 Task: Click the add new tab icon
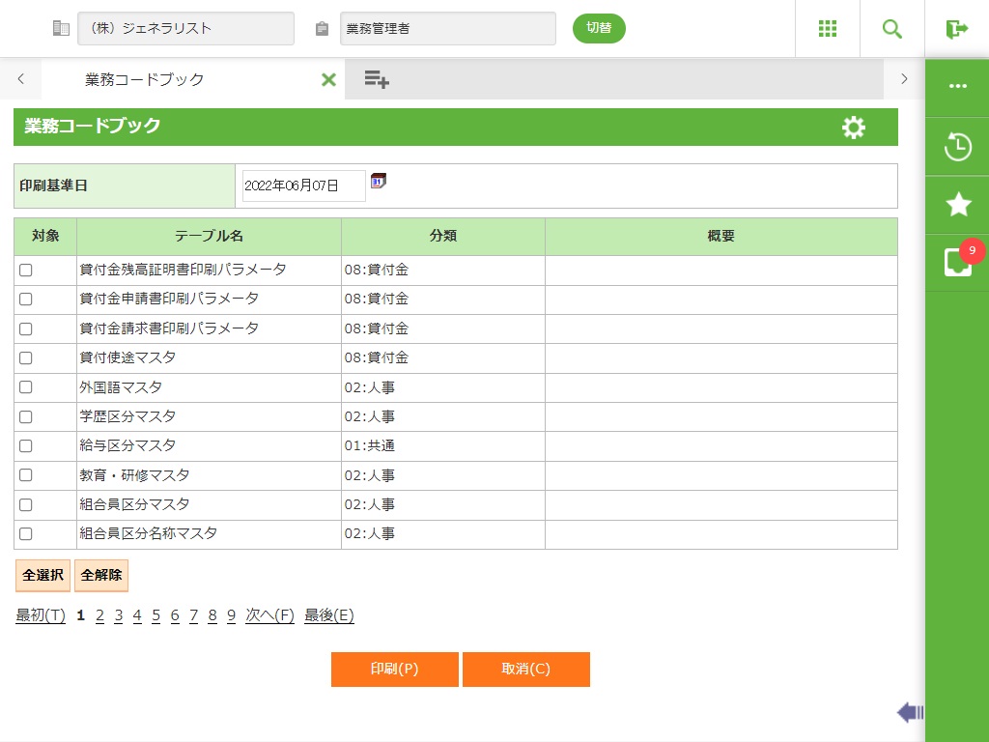point(377,79)
